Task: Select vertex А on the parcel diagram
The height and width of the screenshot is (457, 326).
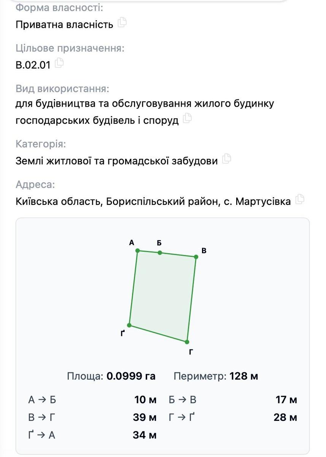Action: [138, 250]
